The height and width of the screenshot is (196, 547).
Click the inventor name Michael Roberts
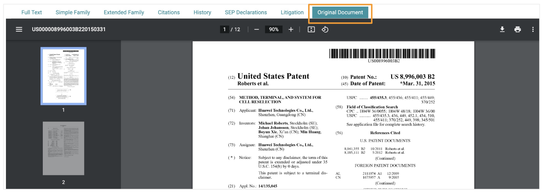(273, 123)
